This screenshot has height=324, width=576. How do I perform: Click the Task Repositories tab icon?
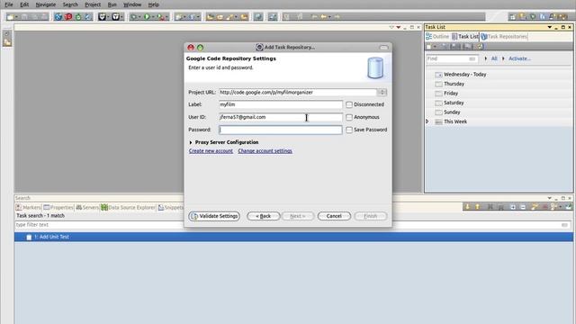click(x=484, y=36)
